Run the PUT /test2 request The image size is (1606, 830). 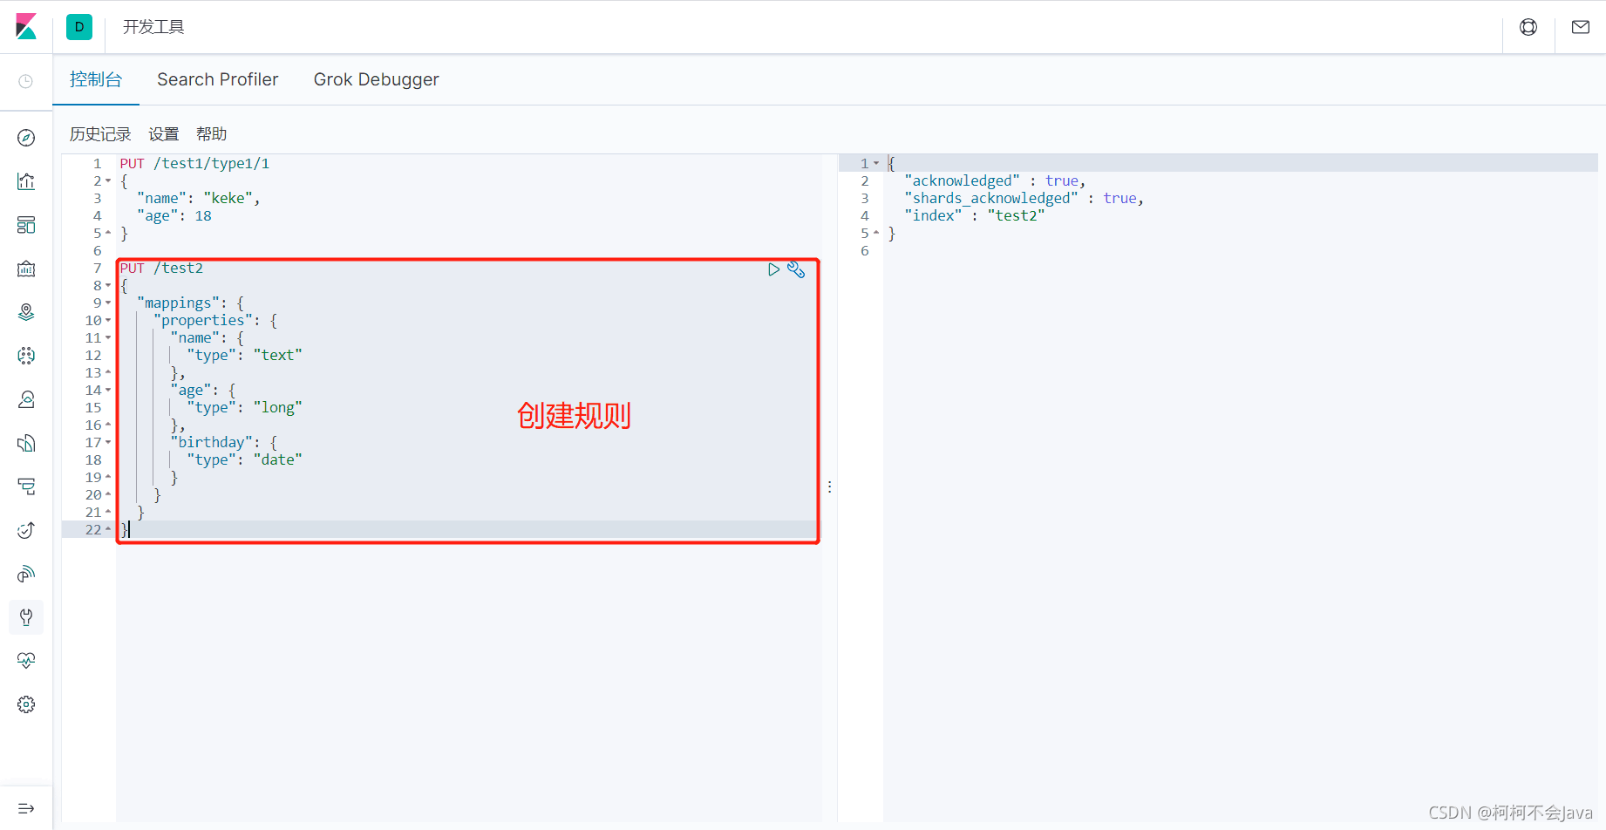[x=773, y=269]
